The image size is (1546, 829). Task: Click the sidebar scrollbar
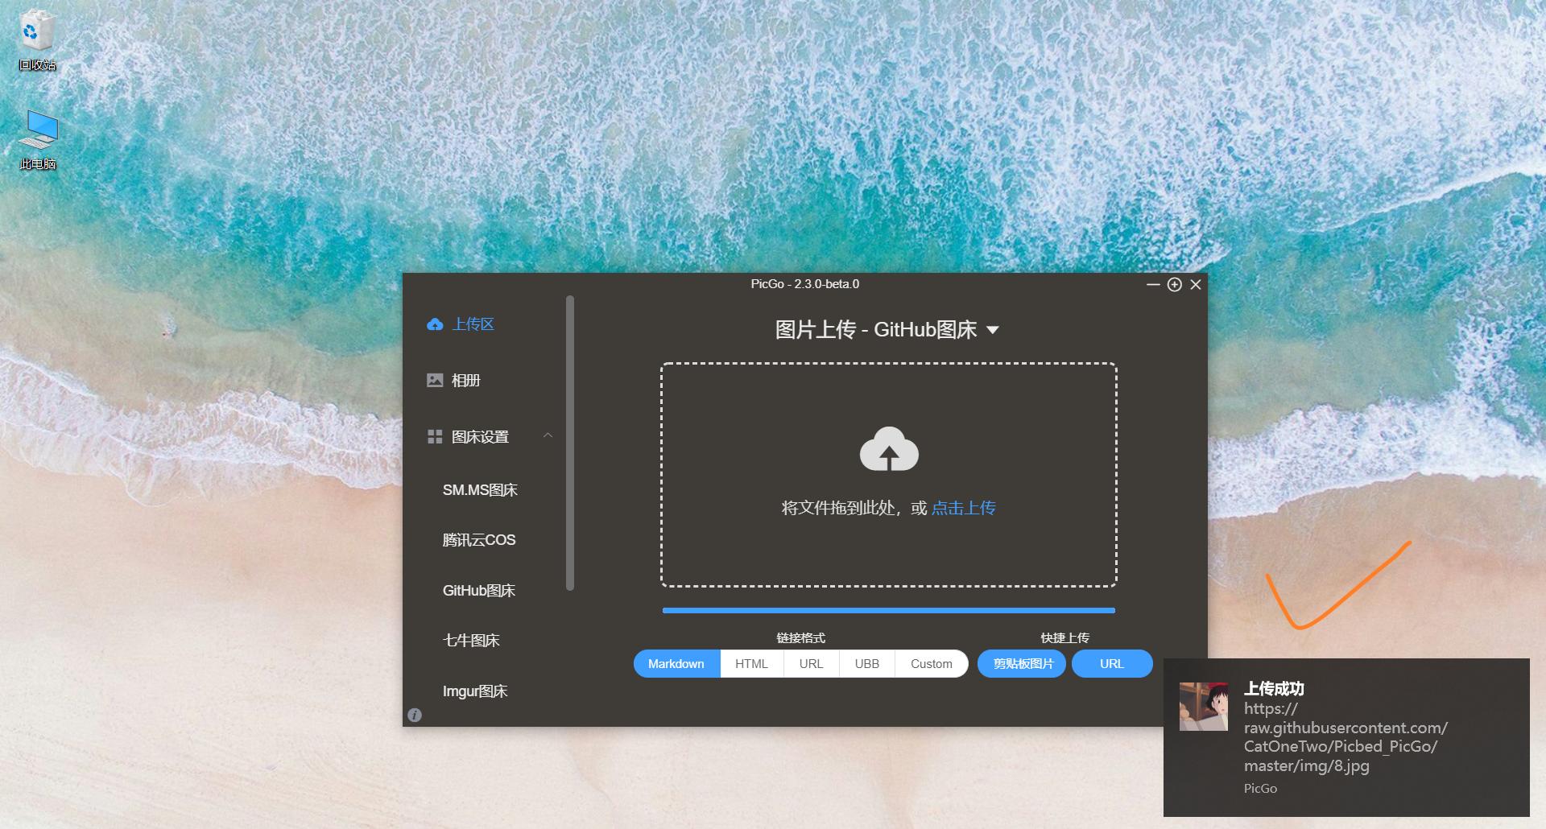tap(570, 443)
